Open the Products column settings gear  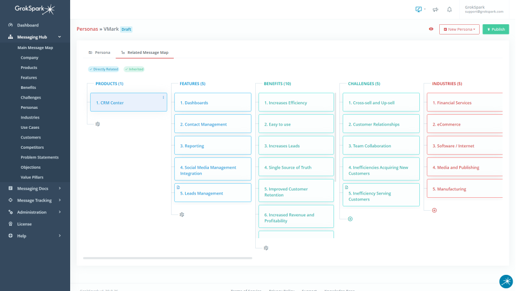tap(98, 124)
